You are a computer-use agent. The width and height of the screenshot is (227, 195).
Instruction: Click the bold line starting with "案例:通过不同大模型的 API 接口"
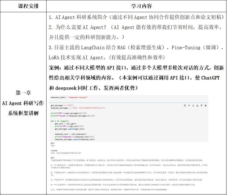(x=136, y=68)
